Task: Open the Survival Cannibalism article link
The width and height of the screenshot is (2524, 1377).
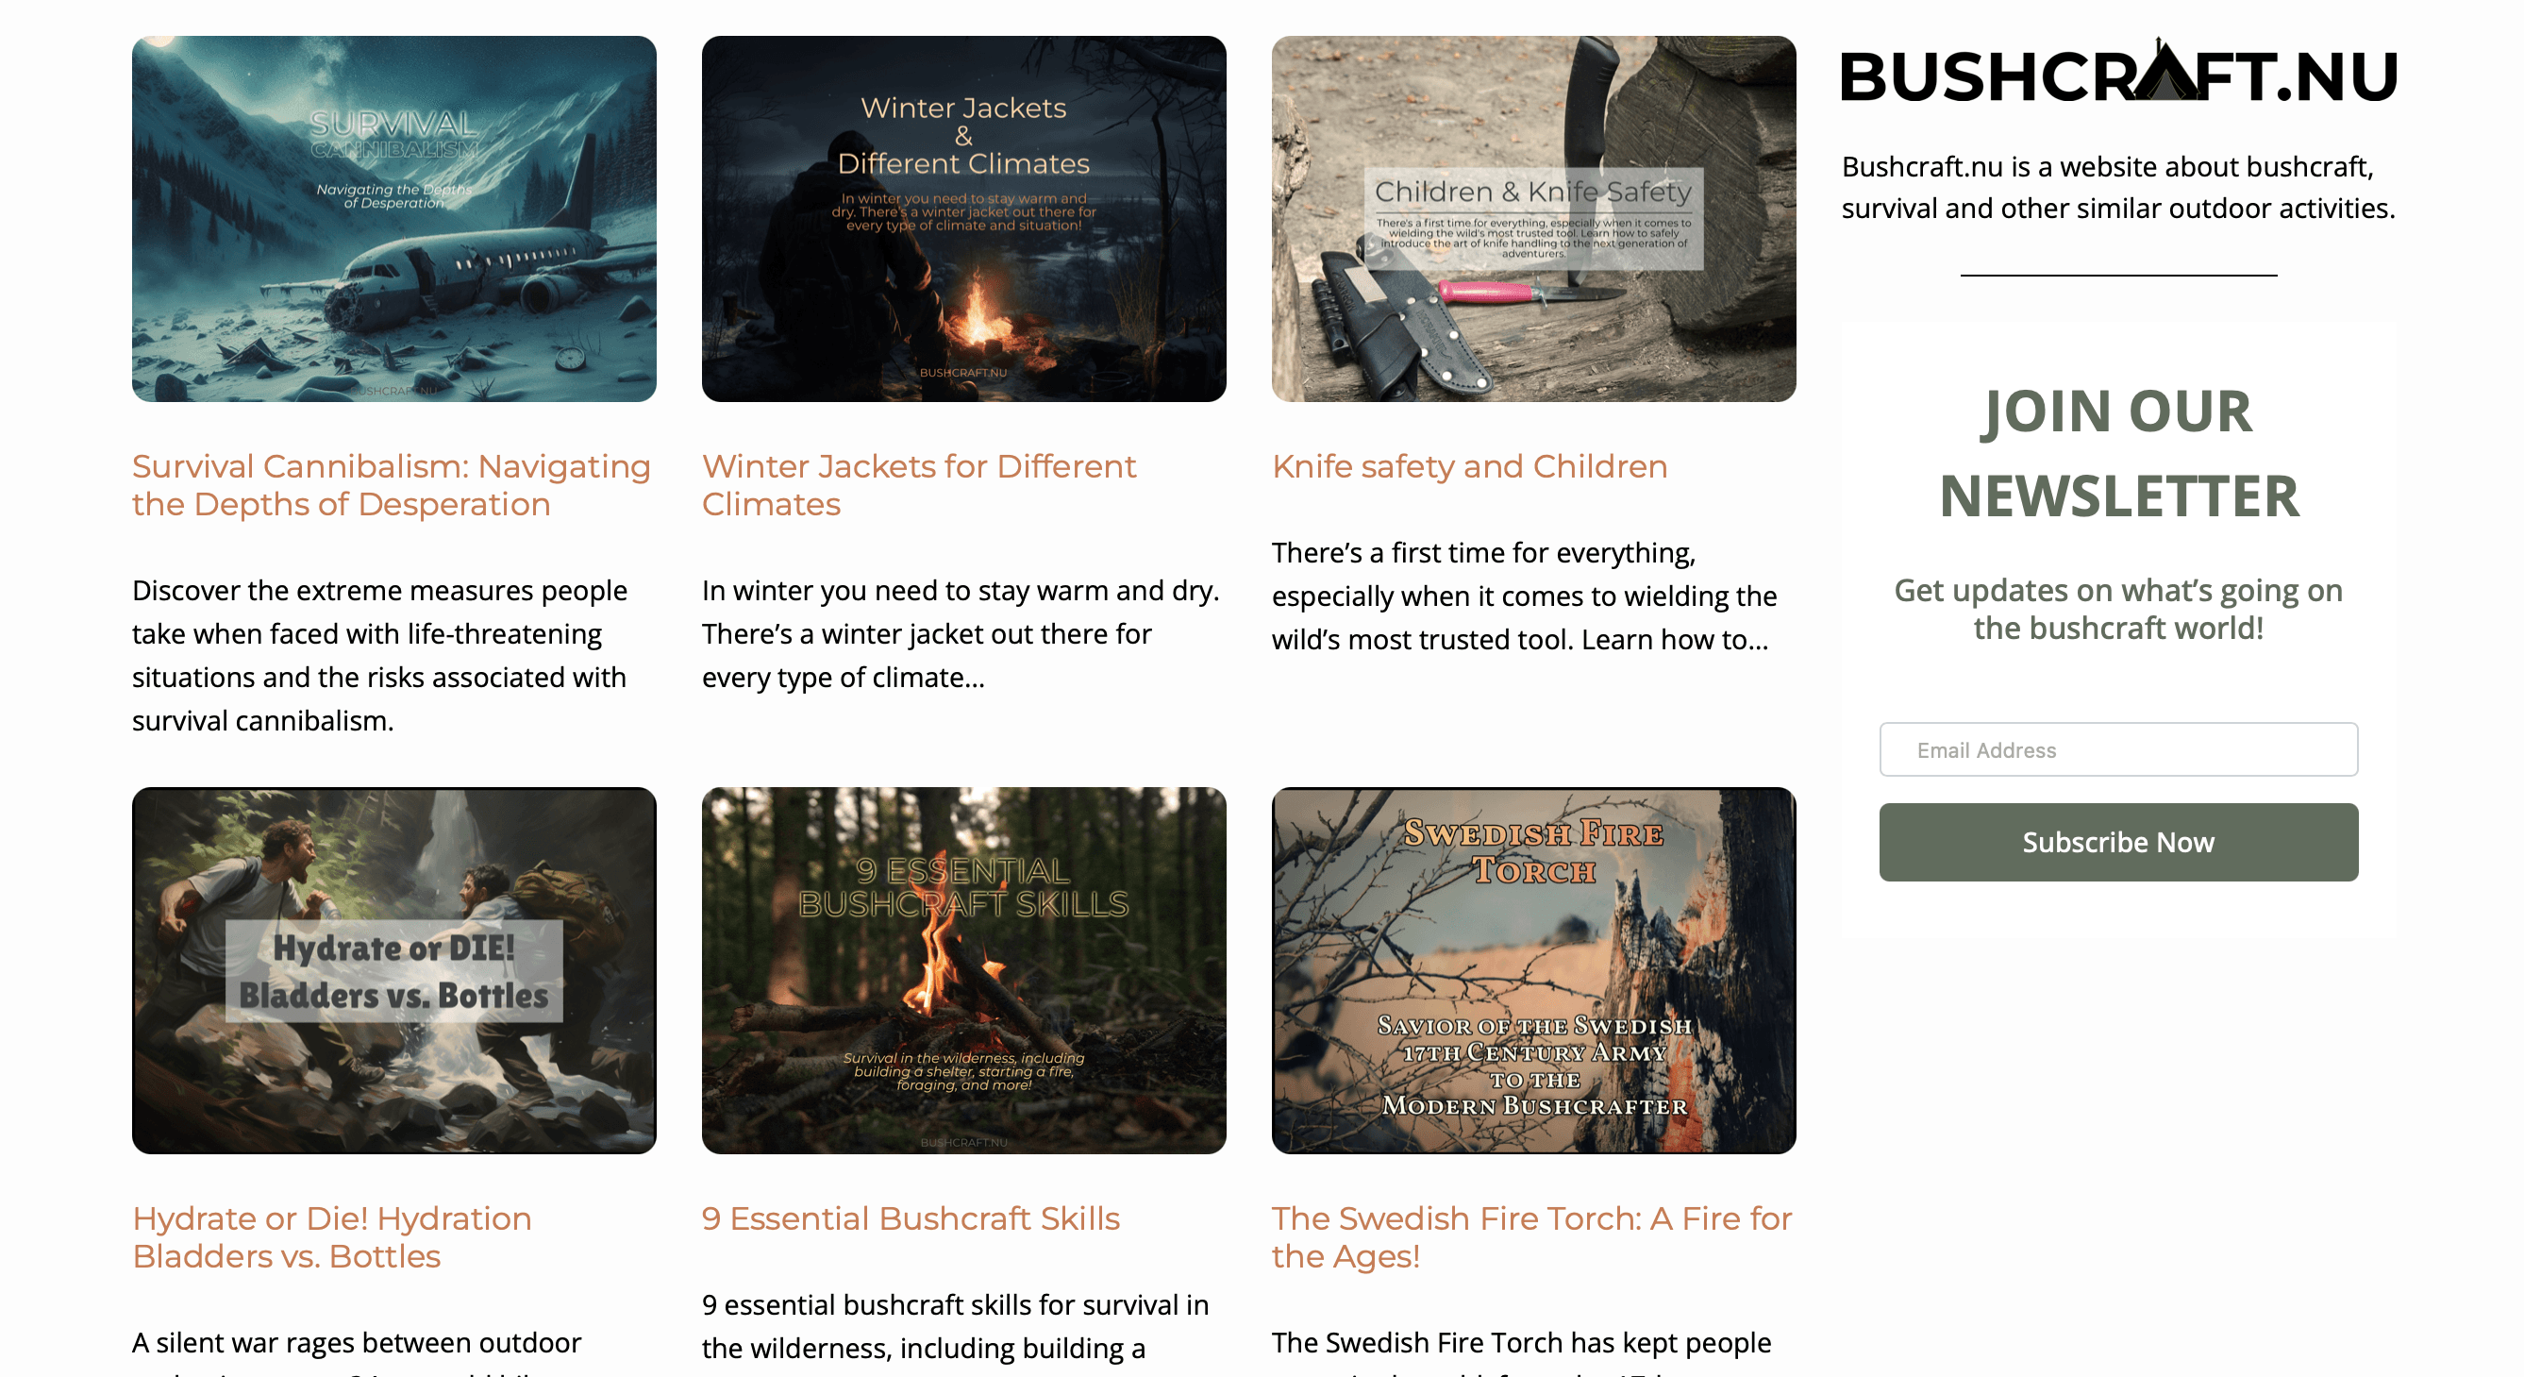Action: (x=391, y=485)
